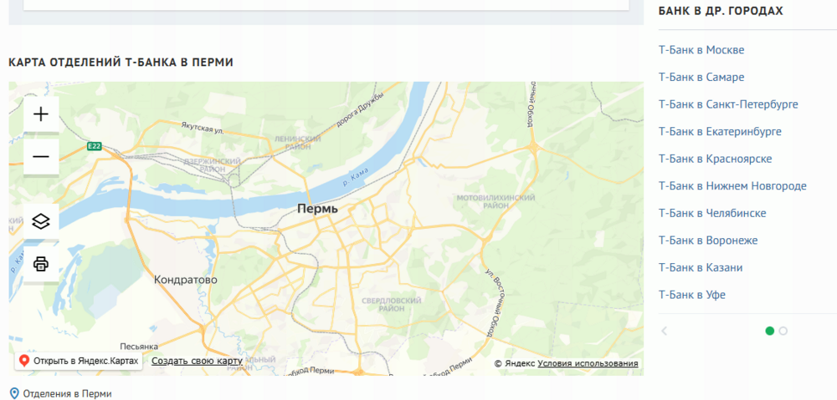Open map in Яндекс.Картах
Viewport: 837px width, 400px height.
pyautogui.click(x=79, y=361)
